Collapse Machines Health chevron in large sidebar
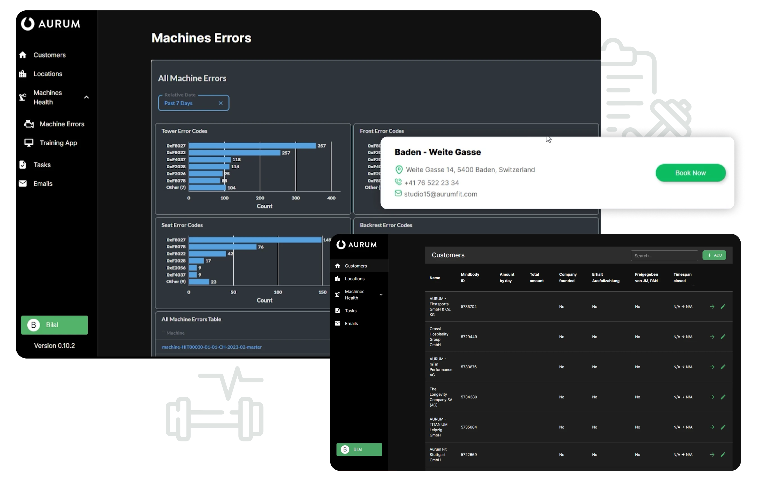 (x=86, y=97)
